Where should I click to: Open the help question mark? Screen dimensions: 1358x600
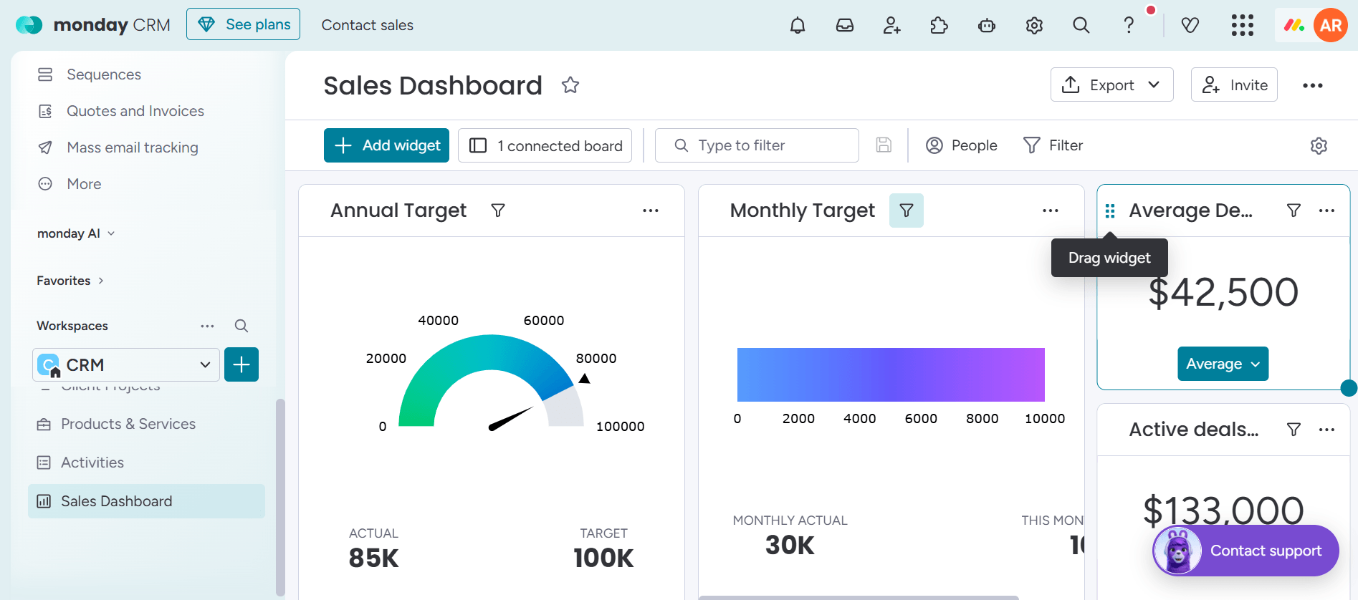coord(1129,26)
